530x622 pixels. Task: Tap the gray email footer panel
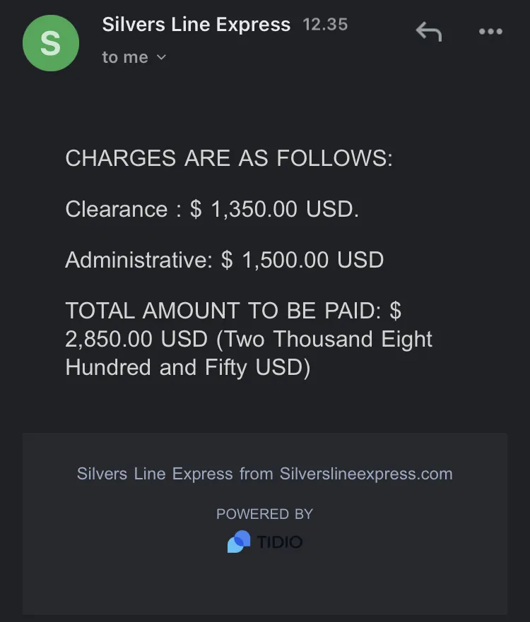click(265, 524)
